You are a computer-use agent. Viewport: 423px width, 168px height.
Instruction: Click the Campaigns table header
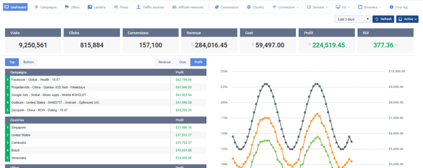pos(106,72)
